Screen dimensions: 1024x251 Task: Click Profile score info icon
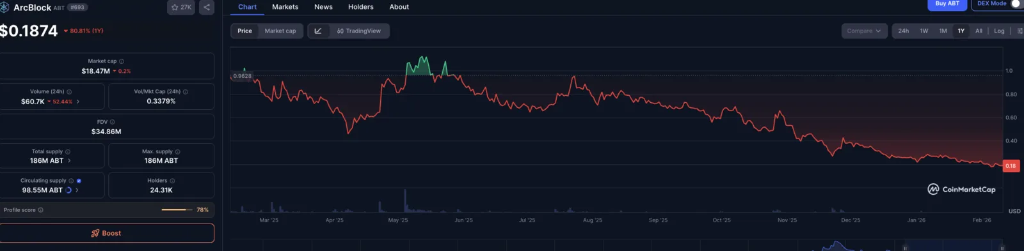pyautogui.click(x=41, y=210)
